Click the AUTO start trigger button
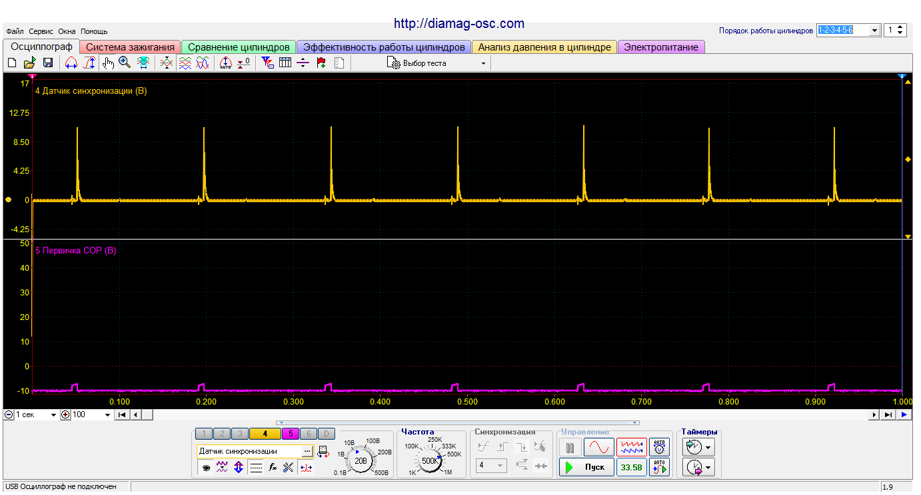Screen dimensions: 921x495 click(660, 467)
